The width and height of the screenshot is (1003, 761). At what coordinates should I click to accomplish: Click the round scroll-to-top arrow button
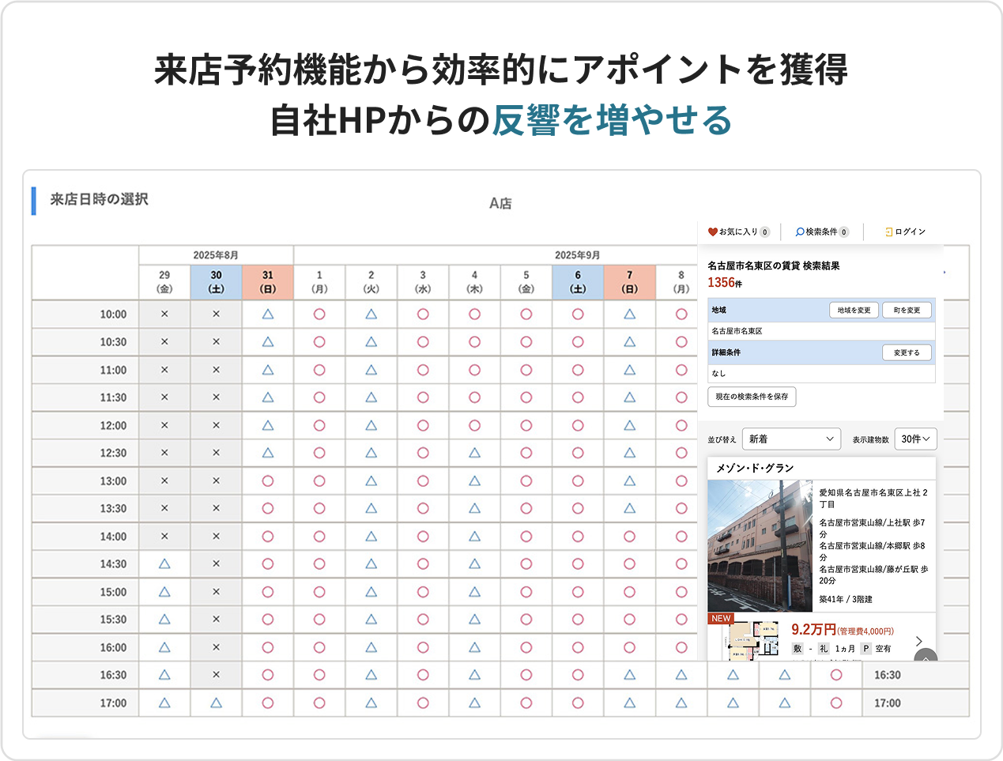(926, 656)
